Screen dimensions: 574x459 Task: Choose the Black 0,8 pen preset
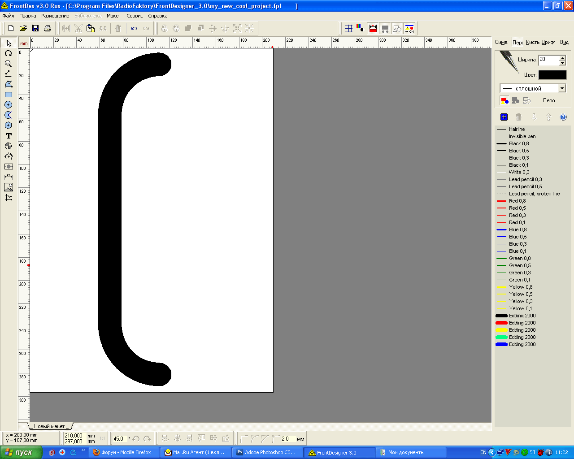[x=518, y=143]
